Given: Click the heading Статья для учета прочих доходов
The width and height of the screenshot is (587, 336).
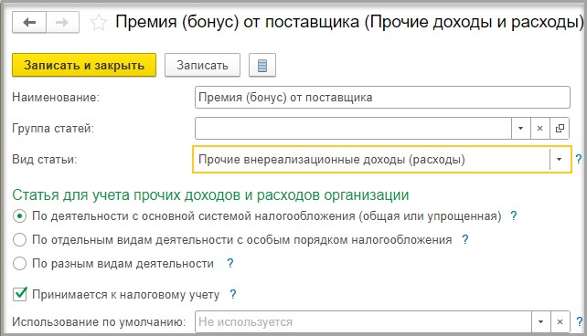Looking at the screenshot, I should click(210, 195).
